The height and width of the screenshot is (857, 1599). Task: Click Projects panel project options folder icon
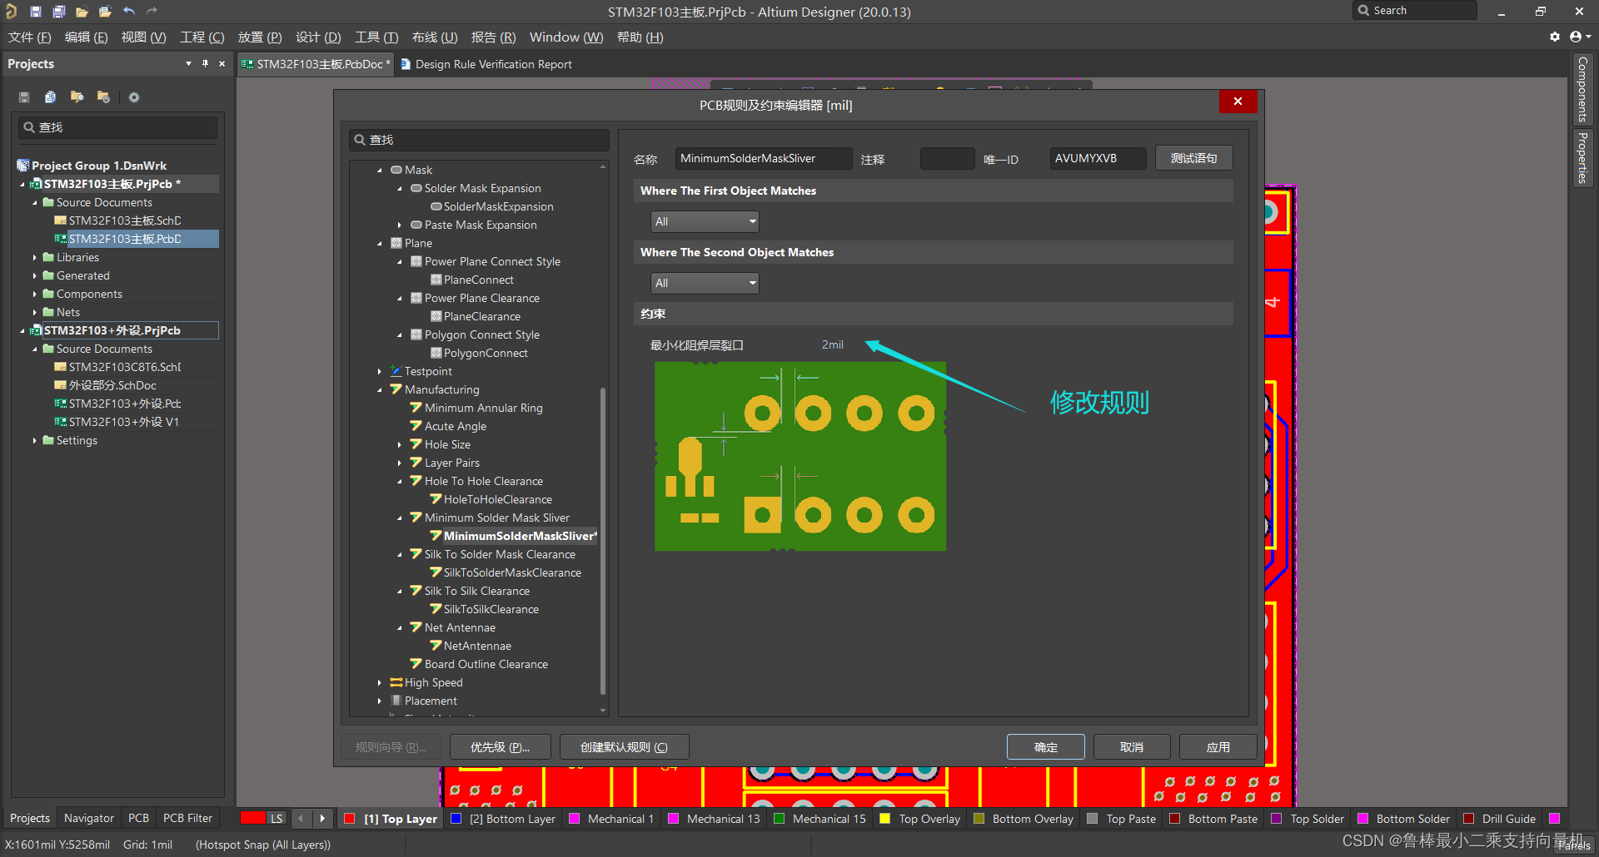click(103, 97)
